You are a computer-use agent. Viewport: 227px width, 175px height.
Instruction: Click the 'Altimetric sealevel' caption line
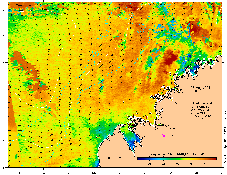[x=201, y=103]
